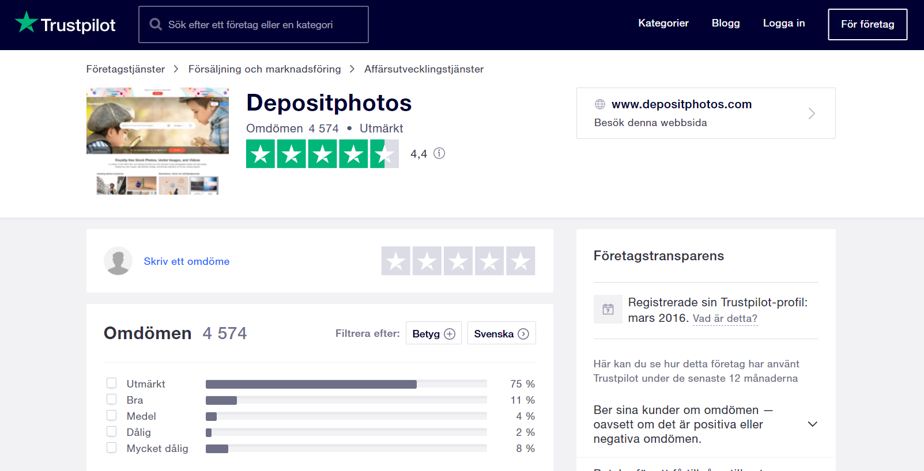Click the Depositphotos company heading
This screenshot has height=471, width=924.
coord(329,103)
